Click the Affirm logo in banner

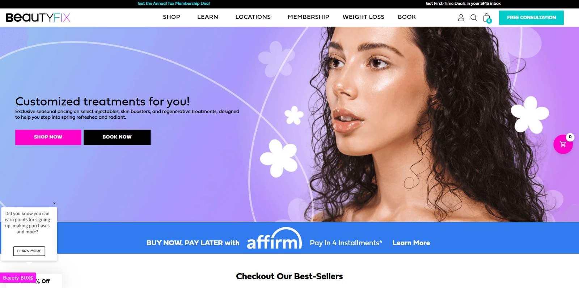(274, 238)
